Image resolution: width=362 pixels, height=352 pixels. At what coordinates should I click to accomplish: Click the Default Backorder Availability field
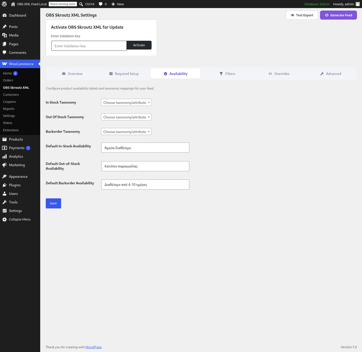coord(145,185)
